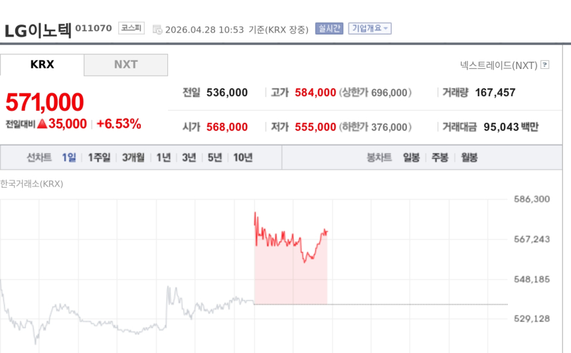Click the red up-triangle price change icon
The height and width of the screenshot is (353, 571).
coord(41,124)
